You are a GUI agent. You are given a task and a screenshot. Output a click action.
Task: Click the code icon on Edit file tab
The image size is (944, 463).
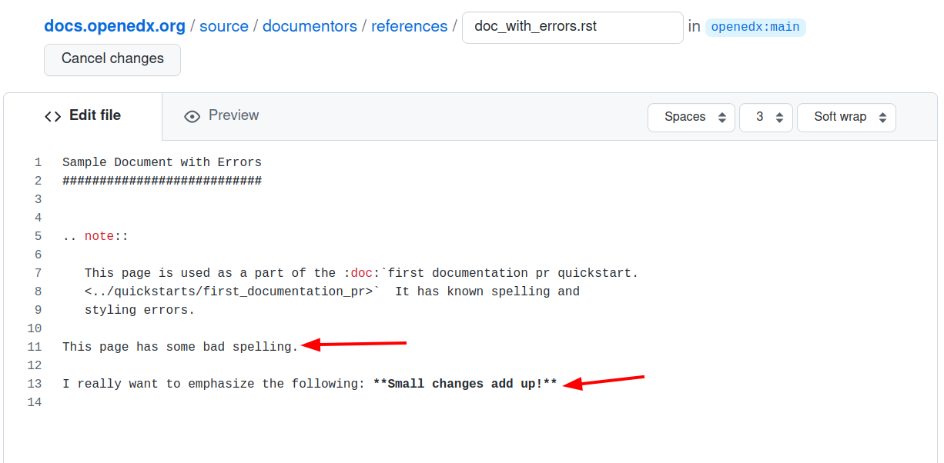pyautogui.click(x=52, y=115)
